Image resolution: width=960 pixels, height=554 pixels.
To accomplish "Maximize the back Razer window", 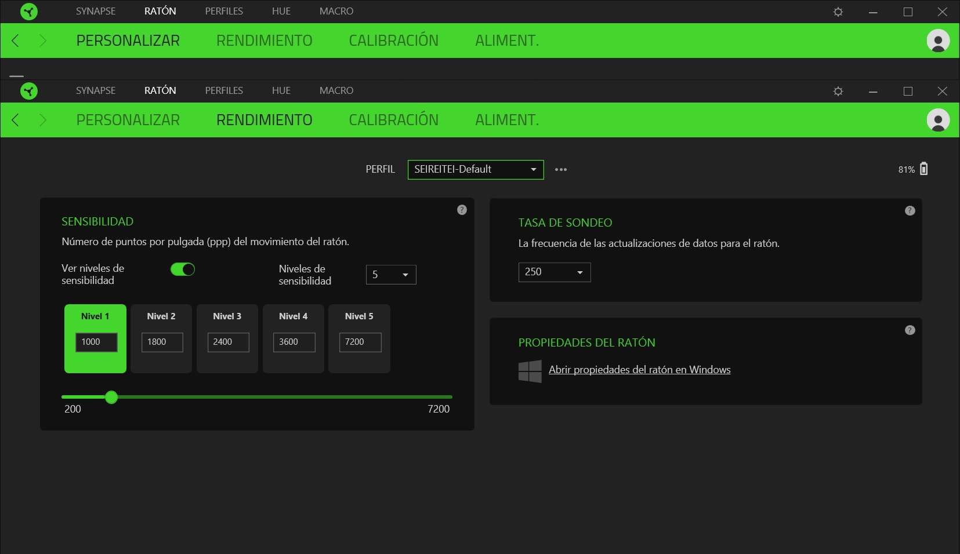I will tap(908, 12).
